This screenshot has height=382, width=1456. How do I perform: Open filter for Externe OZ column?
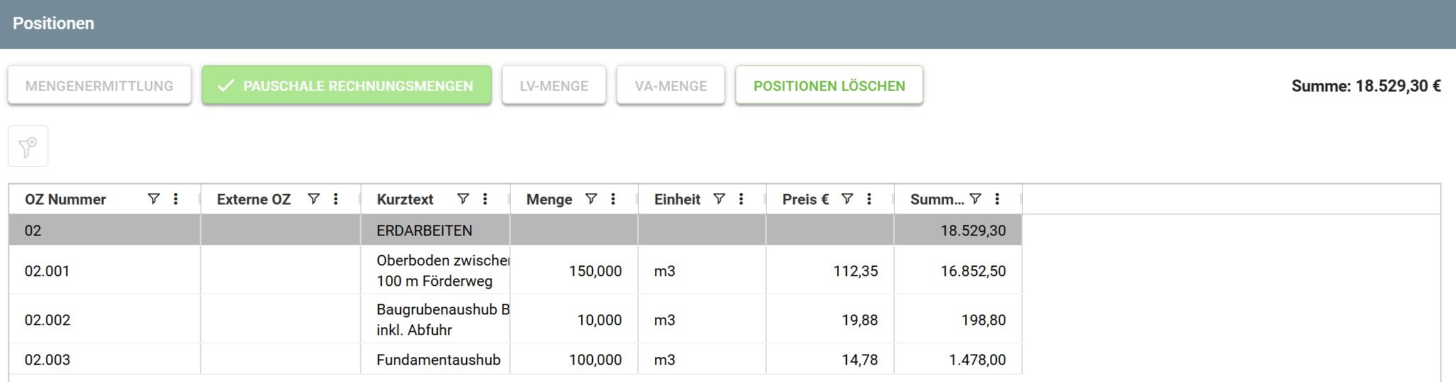pos(313,200)
